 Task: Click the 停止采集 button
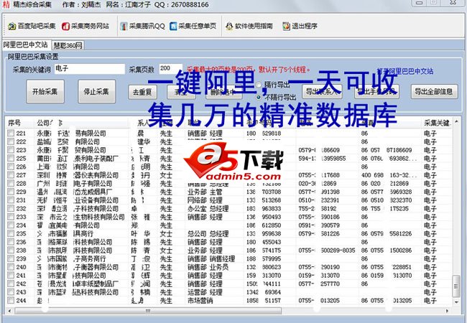(97, 92)
